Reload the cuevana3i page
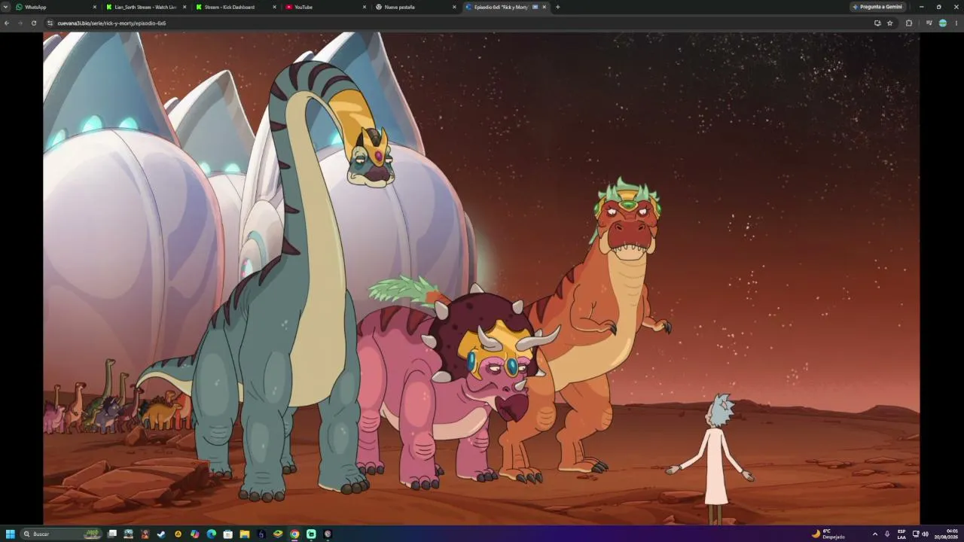The height and width of the screenshot is (542, 964). click(x=34, y=23)
